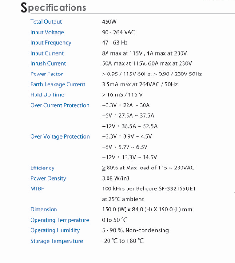Click the MTBF label
The image size is (235, 263).
click(x=37, y=188)
